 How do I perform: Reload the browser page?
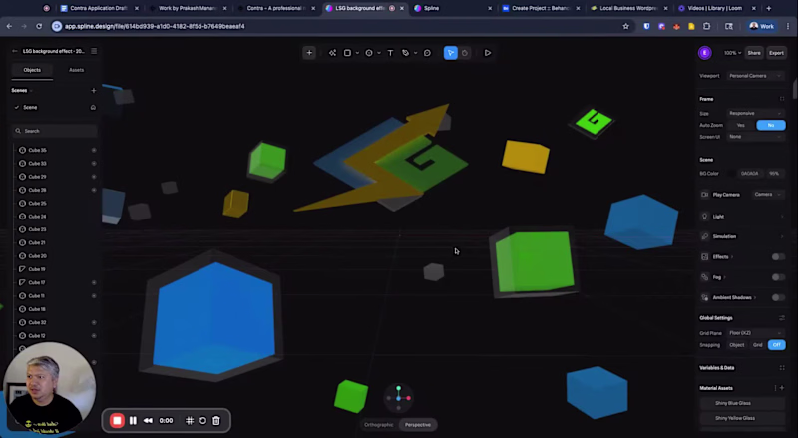click(39, 26)
